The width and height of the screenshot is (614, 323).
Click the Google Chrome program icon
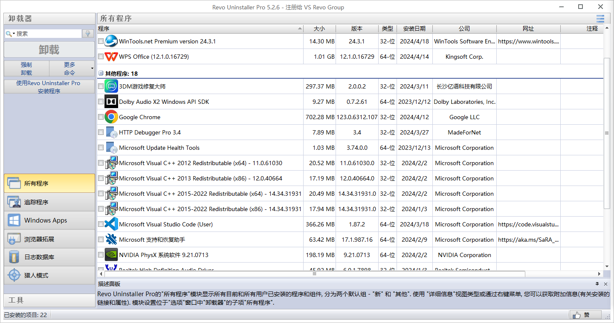(111, 117)
